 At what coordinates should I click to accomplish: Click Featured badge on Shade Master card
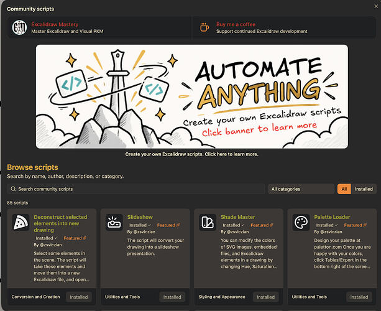(262, 225)
